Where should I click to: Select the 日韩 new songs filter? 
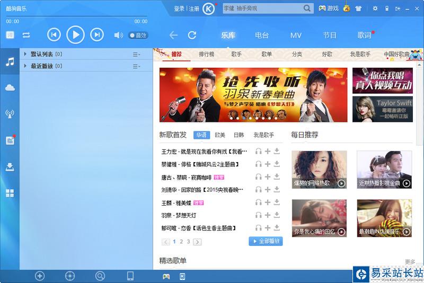239,135
